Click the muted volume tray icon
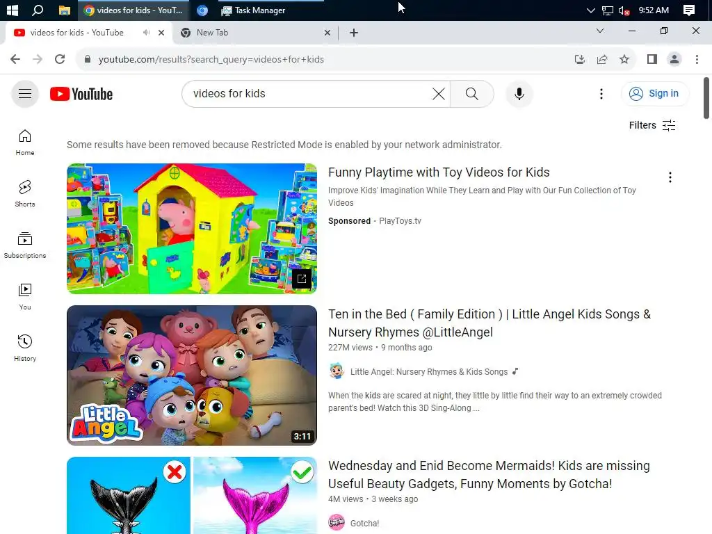This screenshot has width=712, height=534. click(624, 10)
